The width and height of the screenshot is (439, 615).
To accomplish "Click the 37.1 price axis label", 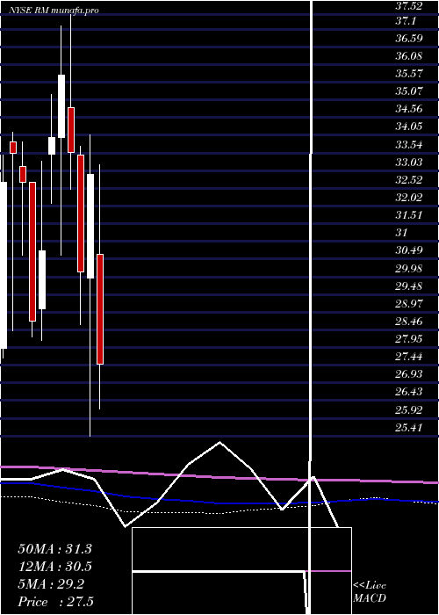I will (405, 21).
